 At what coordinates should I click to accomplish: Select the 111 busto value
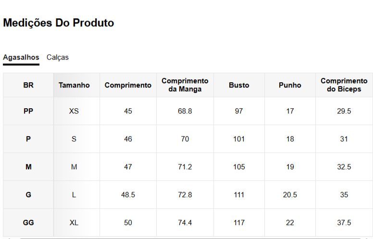[239, 195]
